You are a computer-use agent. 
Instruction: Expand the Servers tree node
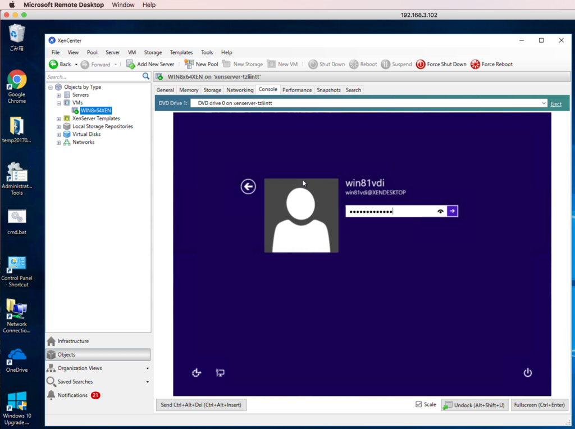pyautogui.click(x=58, y=95)
